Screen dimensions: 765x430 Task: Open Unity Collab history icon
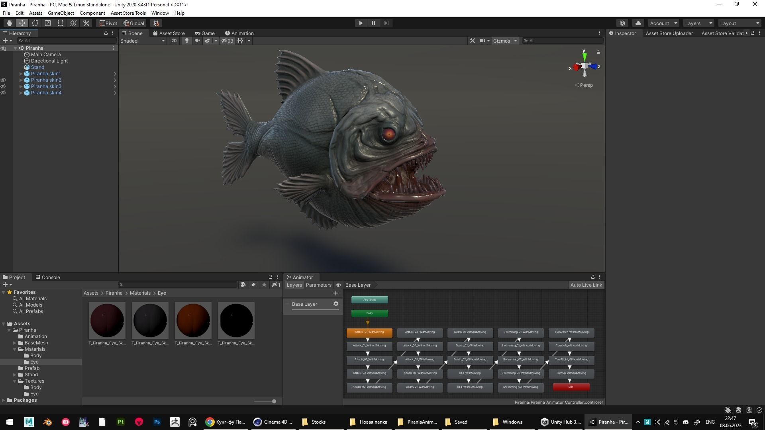[622, 23]
